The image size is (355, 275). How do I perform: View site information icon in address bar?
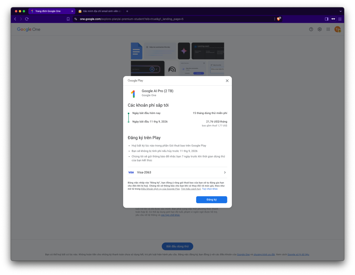pyautogui.click(x=76, y=19)
